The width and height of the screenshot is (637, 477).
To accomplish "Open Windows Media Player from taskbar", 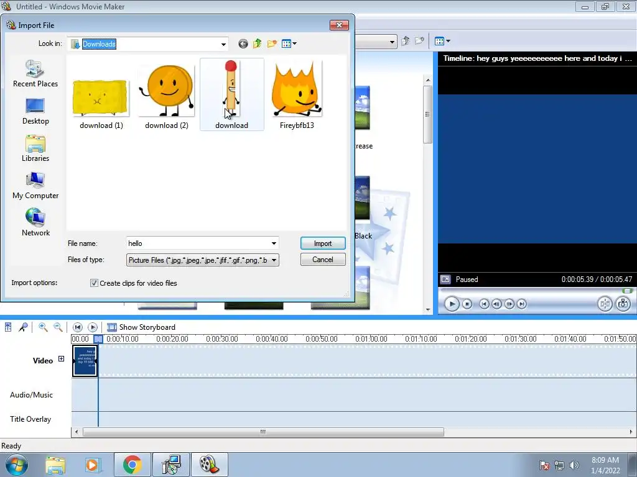I will pyautogui.click(x=93, y=465).
